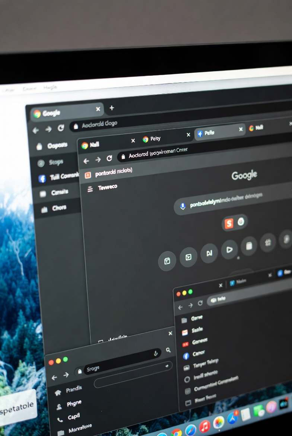
Task: Click the microphone icon in Google search box
Action: (x=182, y=206)
